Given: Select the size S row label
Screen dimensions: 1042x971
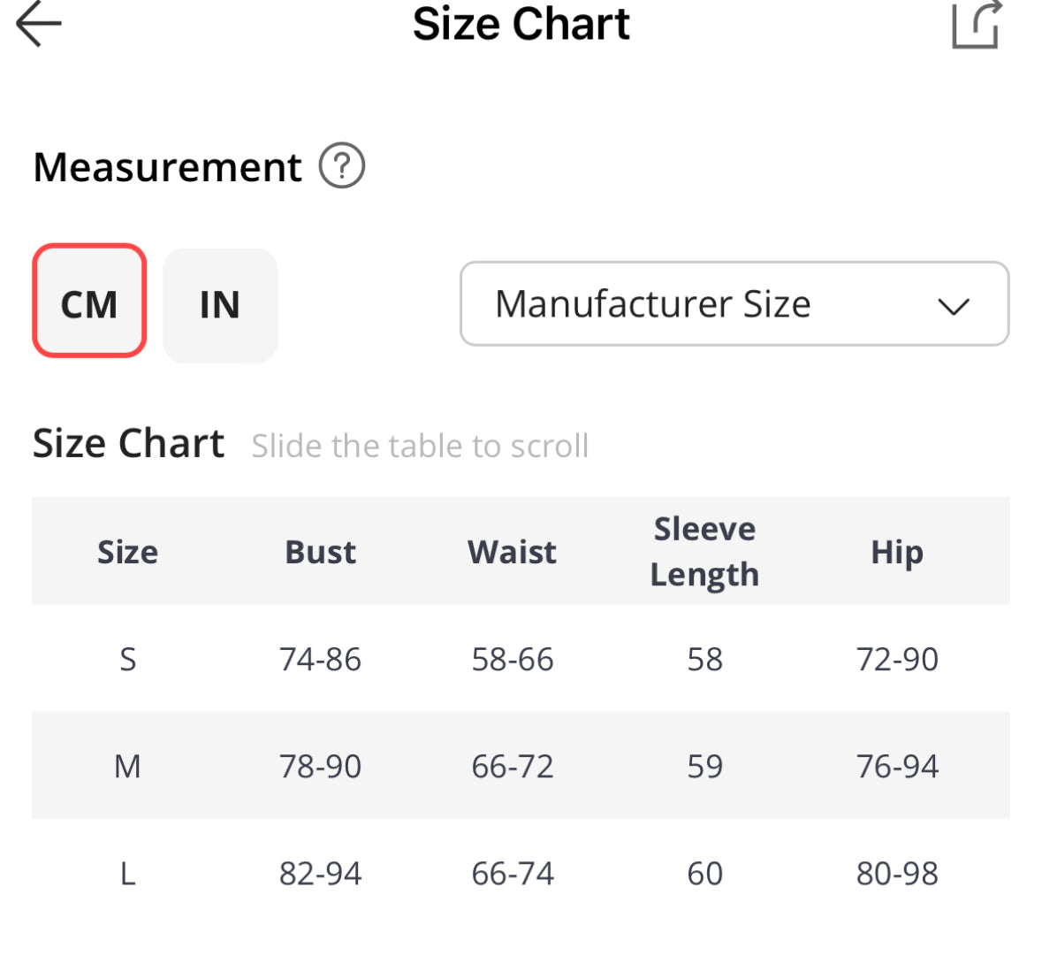Looking at the screenshot, I should (127, 659).
